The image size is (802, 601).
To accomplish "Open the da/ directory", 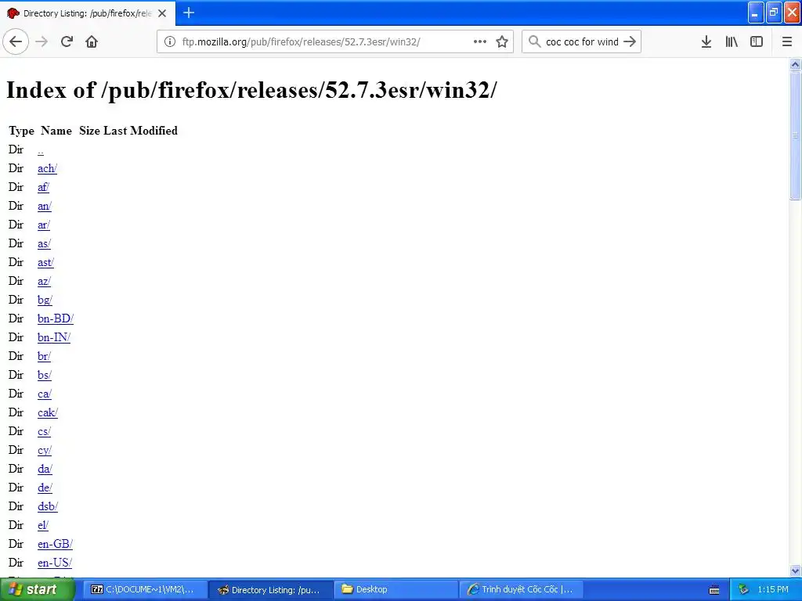I will coord(45,470).
